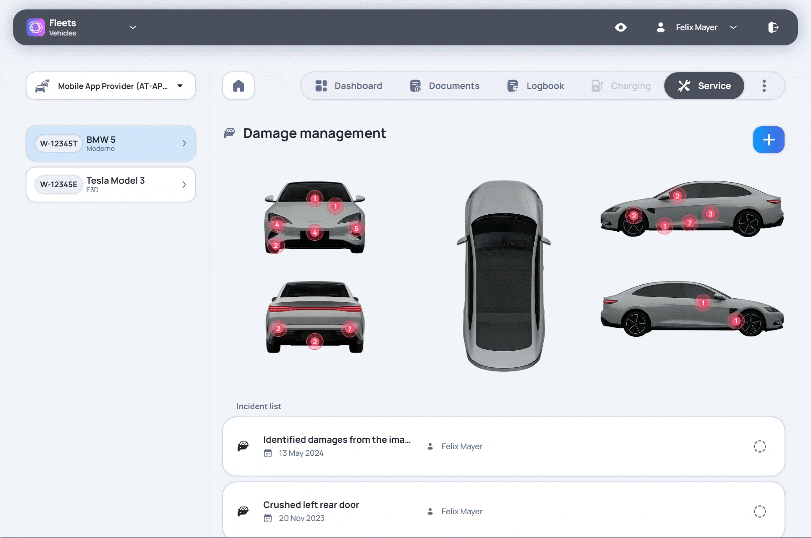Viewport: 811px width, 538px height.
Task: Click the rear view car image
Action: click(x=315, y=317)
